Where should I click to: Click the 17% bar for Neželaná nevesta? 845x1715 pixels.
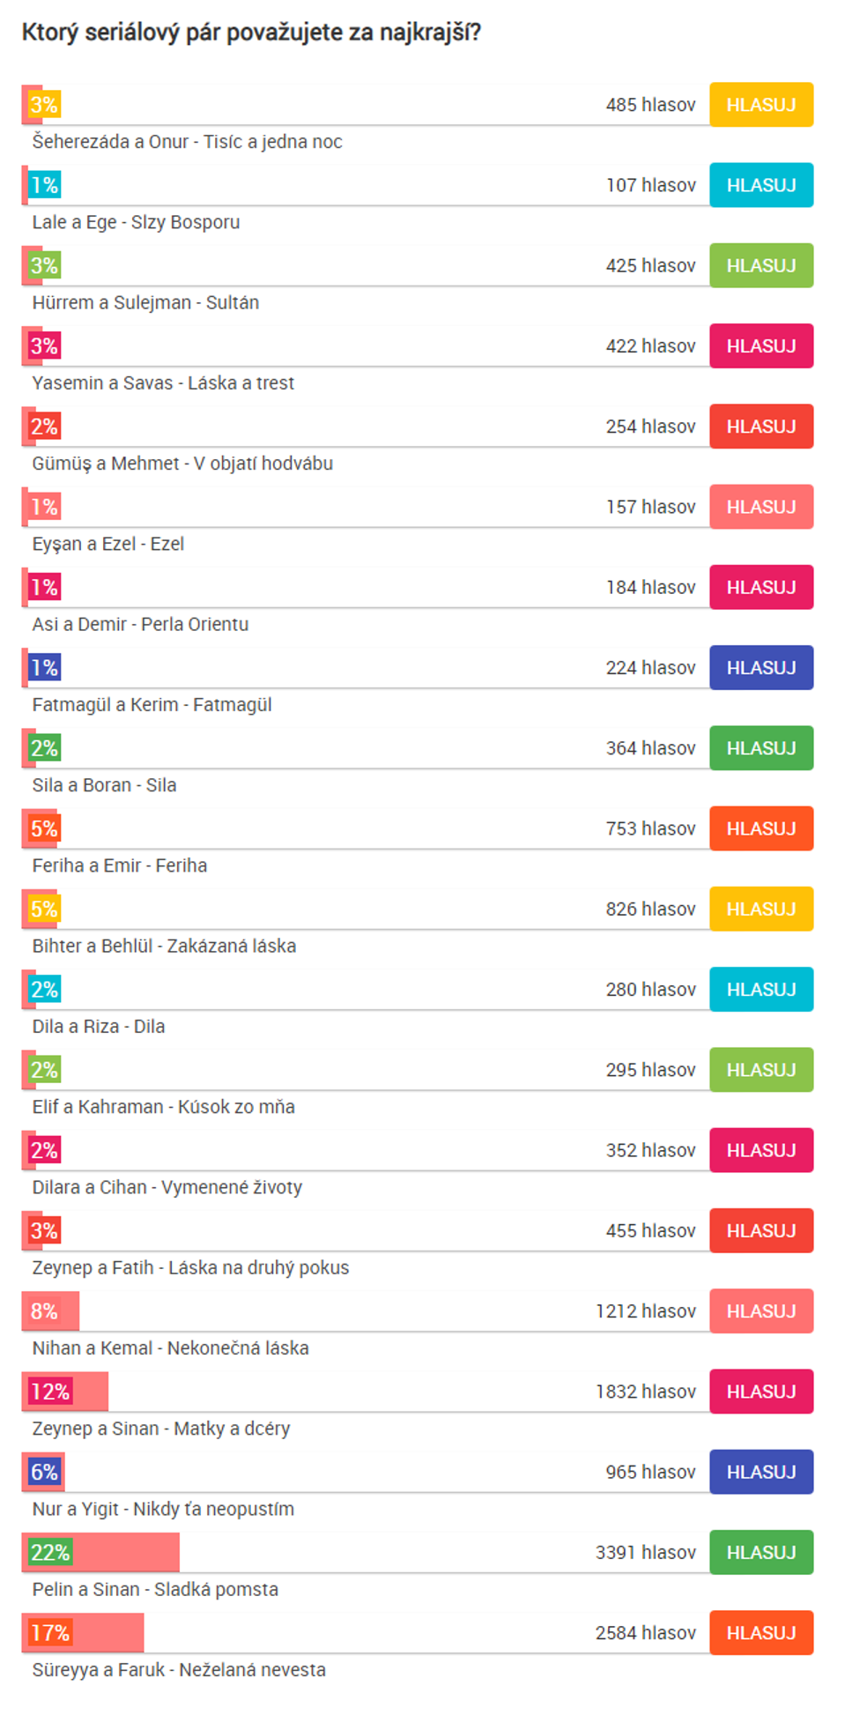point(84,1633)
